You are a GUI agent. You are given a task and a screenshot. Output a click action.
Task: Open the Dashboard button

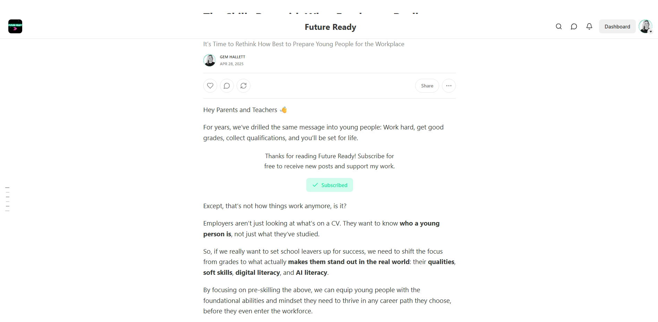pos(617,26)
